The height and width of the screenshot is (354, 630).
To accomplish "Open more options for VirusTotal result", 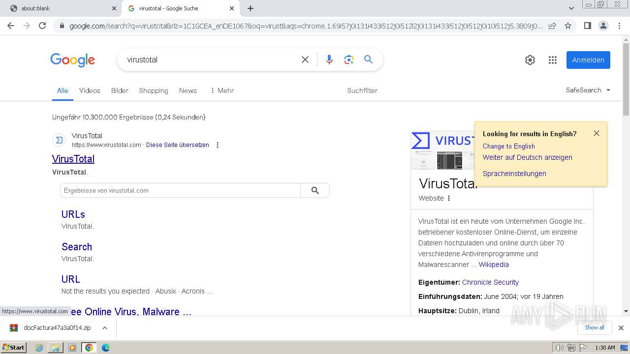I will [x=218, y=145].
